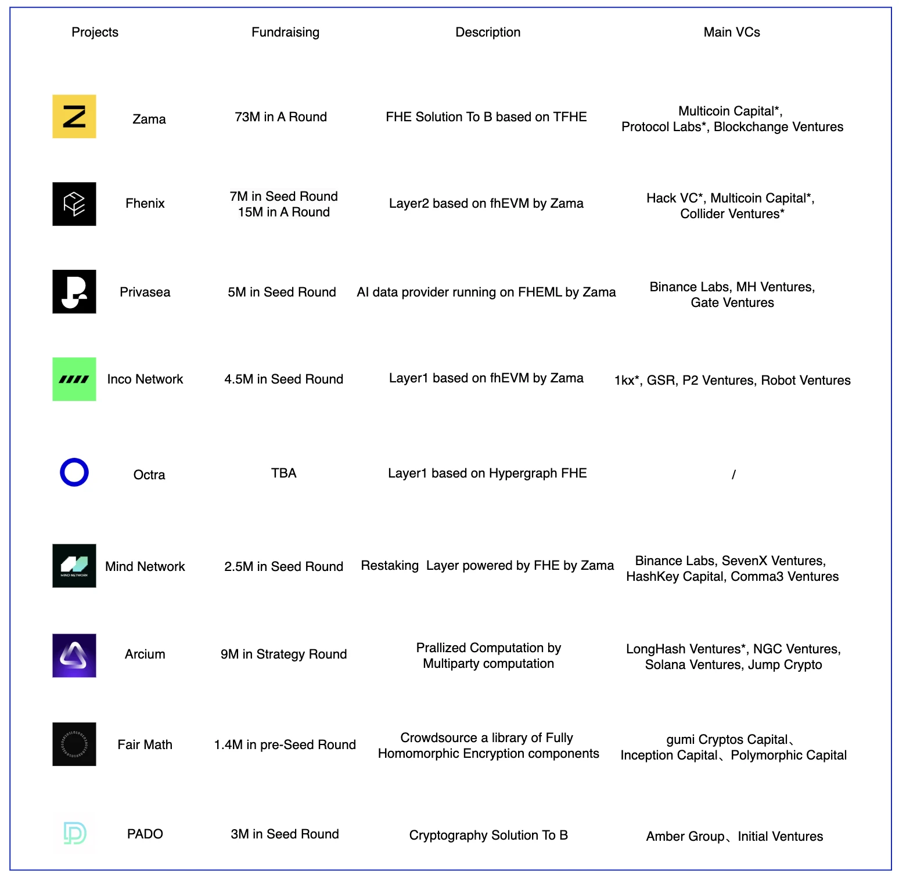Click the Fundraising column header

click(285, 32)
